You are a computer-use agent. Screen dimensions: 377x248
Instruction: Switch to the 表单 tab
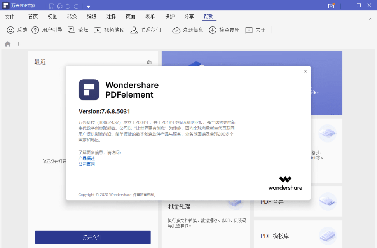tap(150, 16)
